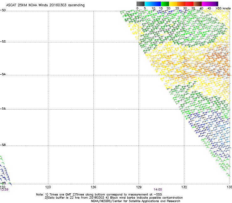Choose the blue 10-15 knots legend segment
232x203 pixels.
tap(157, 4)
